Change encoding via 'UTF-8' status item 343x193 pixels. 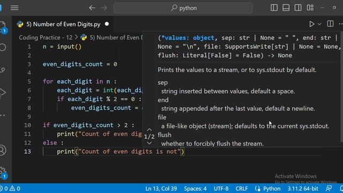(221, 188)
